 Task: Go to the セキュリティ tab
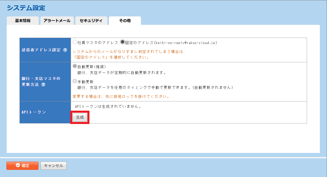(x=91, y=21)
